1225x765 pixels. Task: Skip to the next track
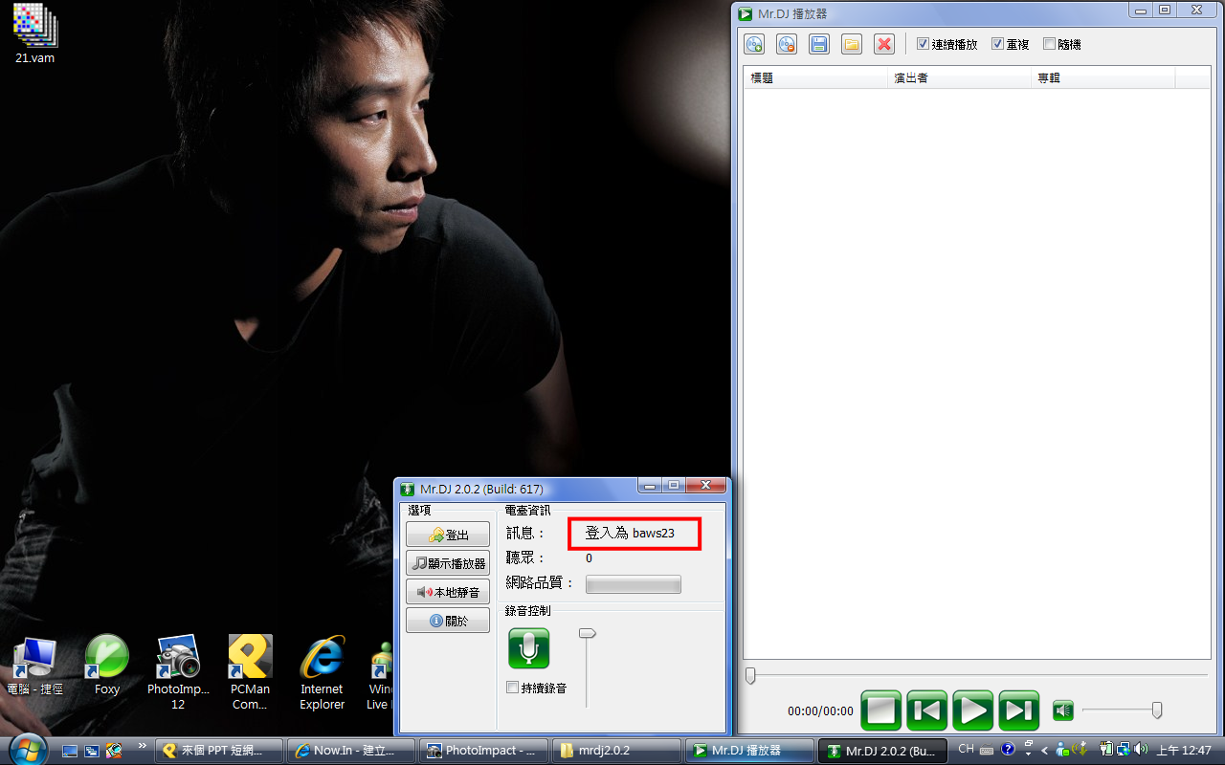[x=1018, y=710]
